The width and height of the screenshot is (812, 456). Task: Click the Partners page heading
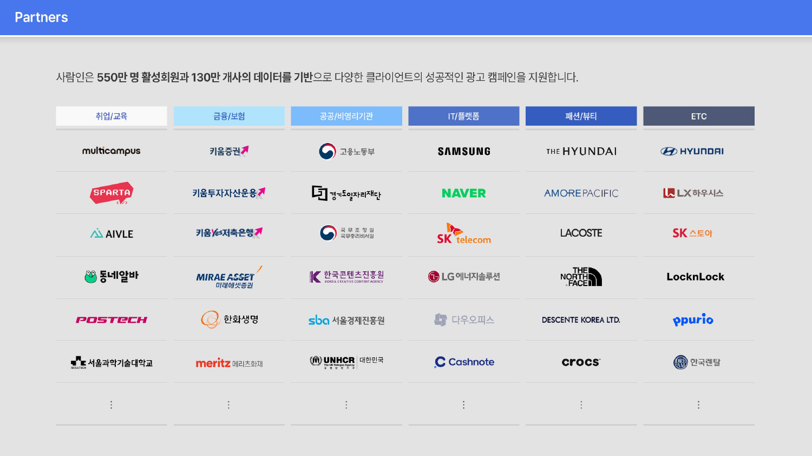(41, 17)
